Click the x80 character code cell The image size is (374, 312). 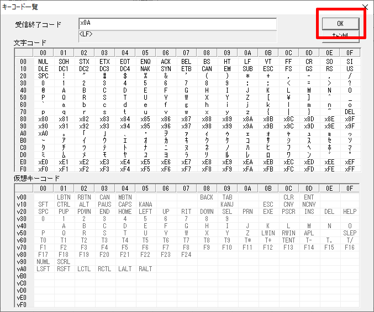click(43, 119)
